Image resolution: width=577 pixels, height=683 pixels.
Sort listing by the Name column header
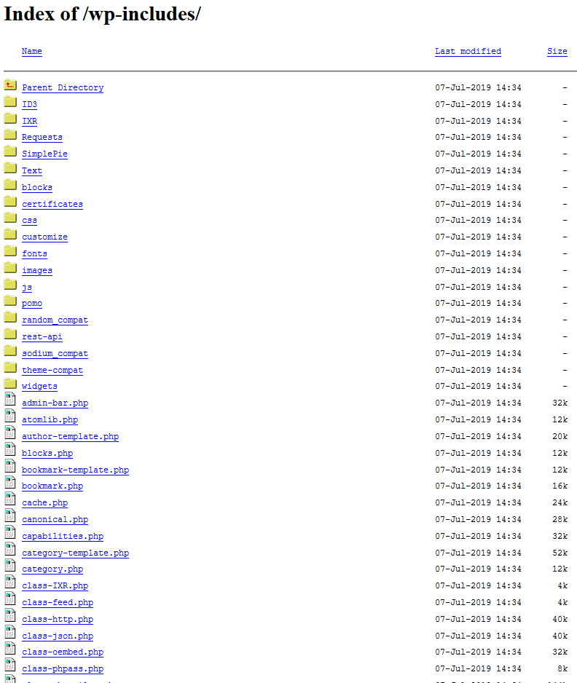[32, 51]
